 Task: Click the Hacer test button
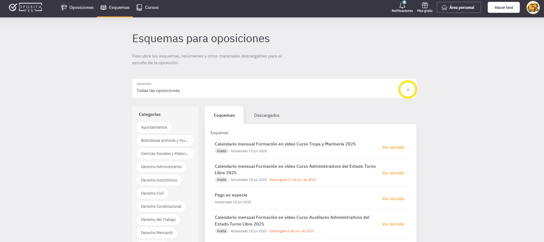(x=504, y=7)
